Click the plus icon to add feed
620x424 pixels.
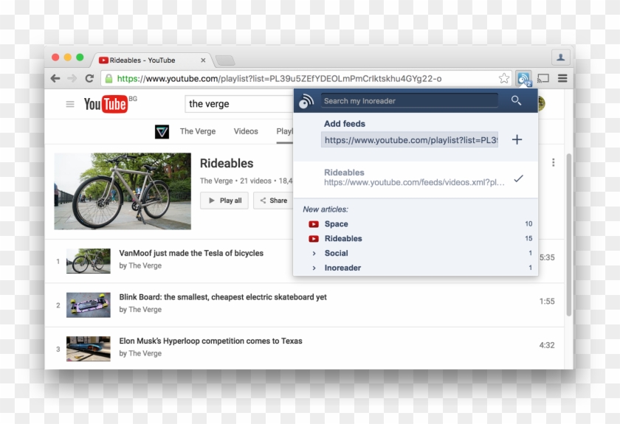point(517,139)
